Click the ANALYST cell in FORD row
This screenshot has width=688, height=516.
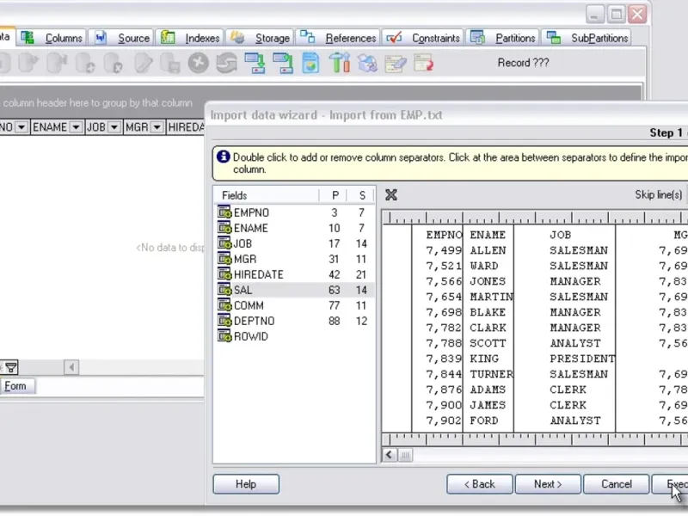coord(575,421)
